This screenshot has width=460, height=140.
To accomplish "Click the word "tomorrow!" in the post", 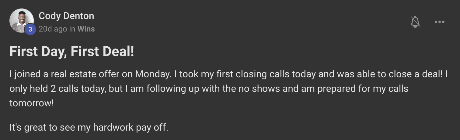I will point(32,103).
